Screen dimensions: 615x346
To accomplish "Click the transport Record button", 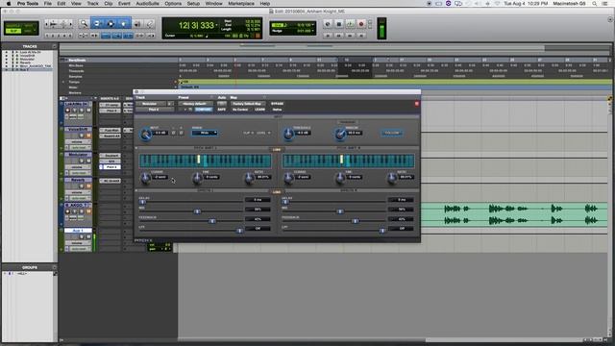I will point(361,24).
